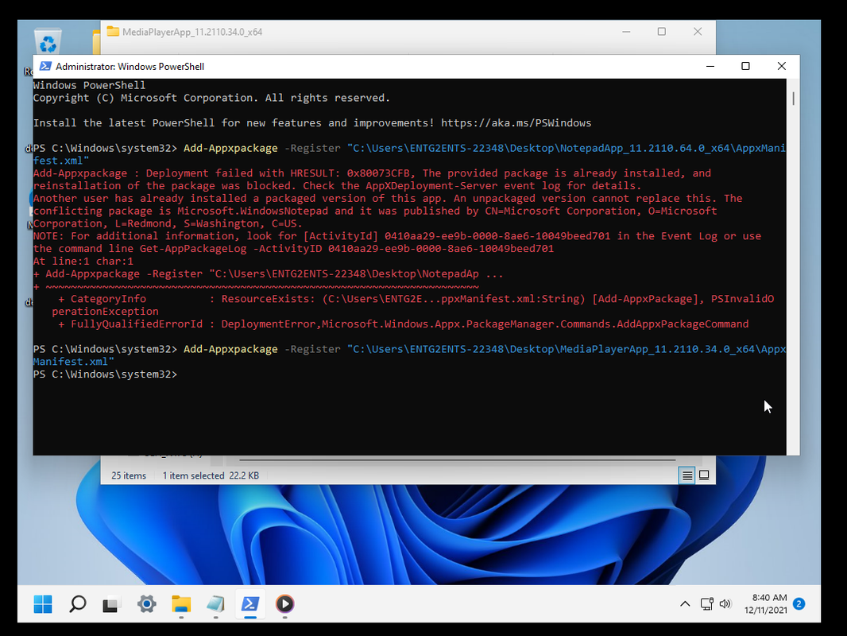The width and height of the screenshot is (847, 636).
Task: Open clock showing 8:40 AM
Action: [x=769, y=598]
